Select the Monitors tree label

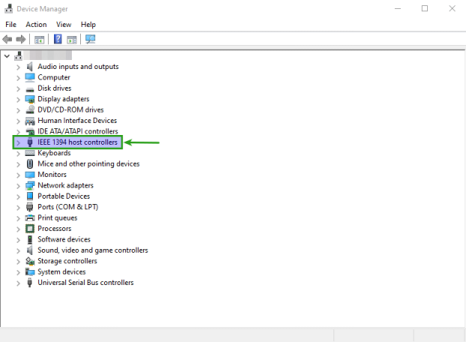pos(52,175)
